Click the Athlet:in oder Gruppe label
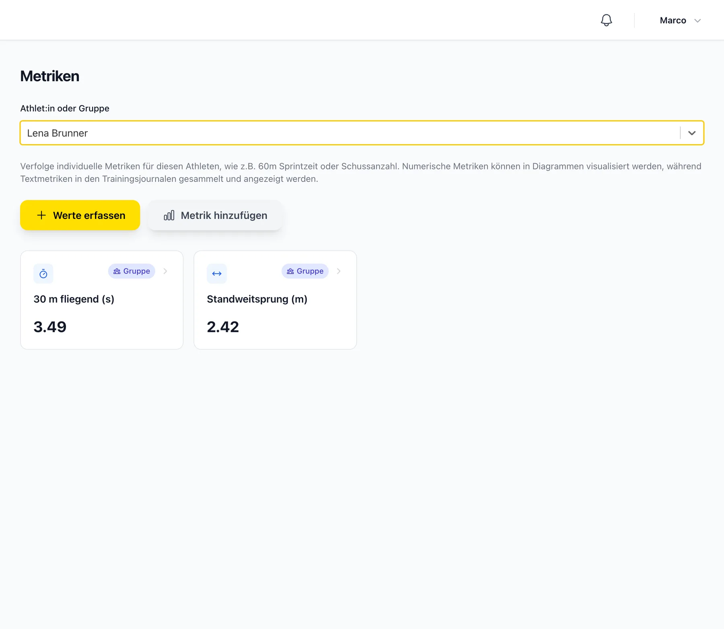This screenshot has width=724, height=629. (65, 108)
